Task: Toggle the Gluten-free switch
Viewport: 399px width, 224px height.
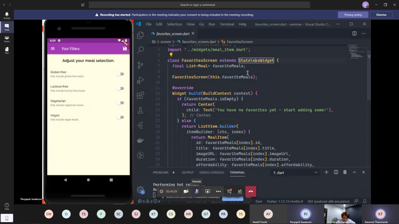Action: point(120,74)
